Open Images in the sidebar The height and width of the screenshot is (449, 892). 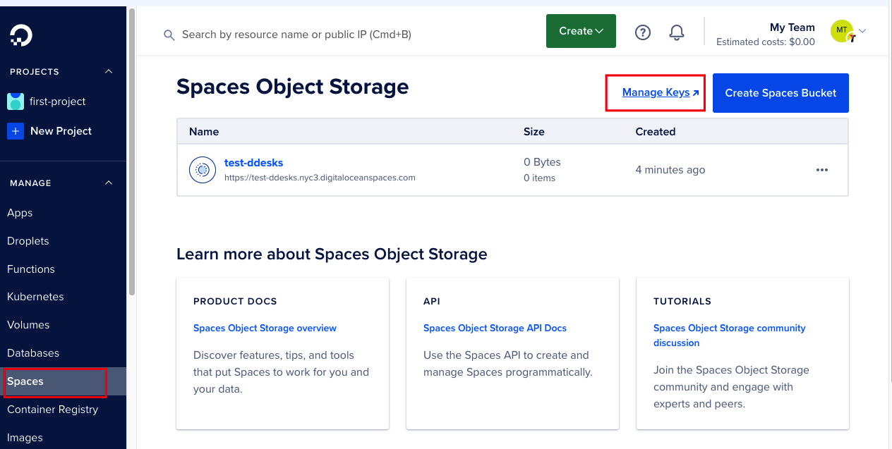click(25, 438)
